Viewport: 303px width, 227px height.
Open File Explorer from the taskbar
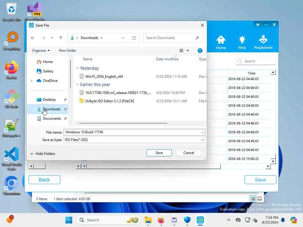tap(148, 220)
